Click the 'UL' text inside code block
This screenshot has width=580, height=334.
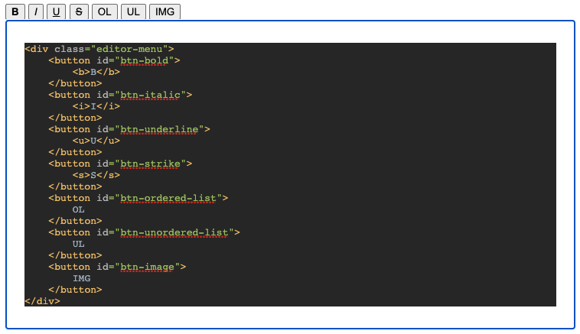(78, 244)
